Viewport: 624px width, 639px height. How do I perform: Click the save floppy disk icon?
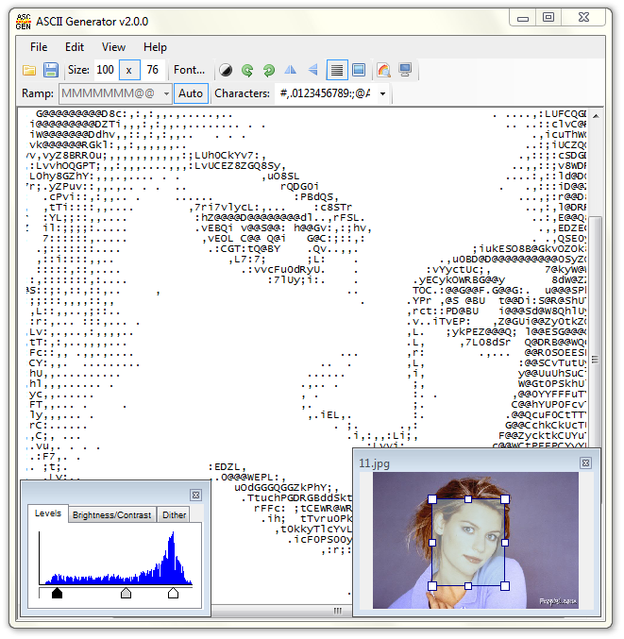click(51, 70)
